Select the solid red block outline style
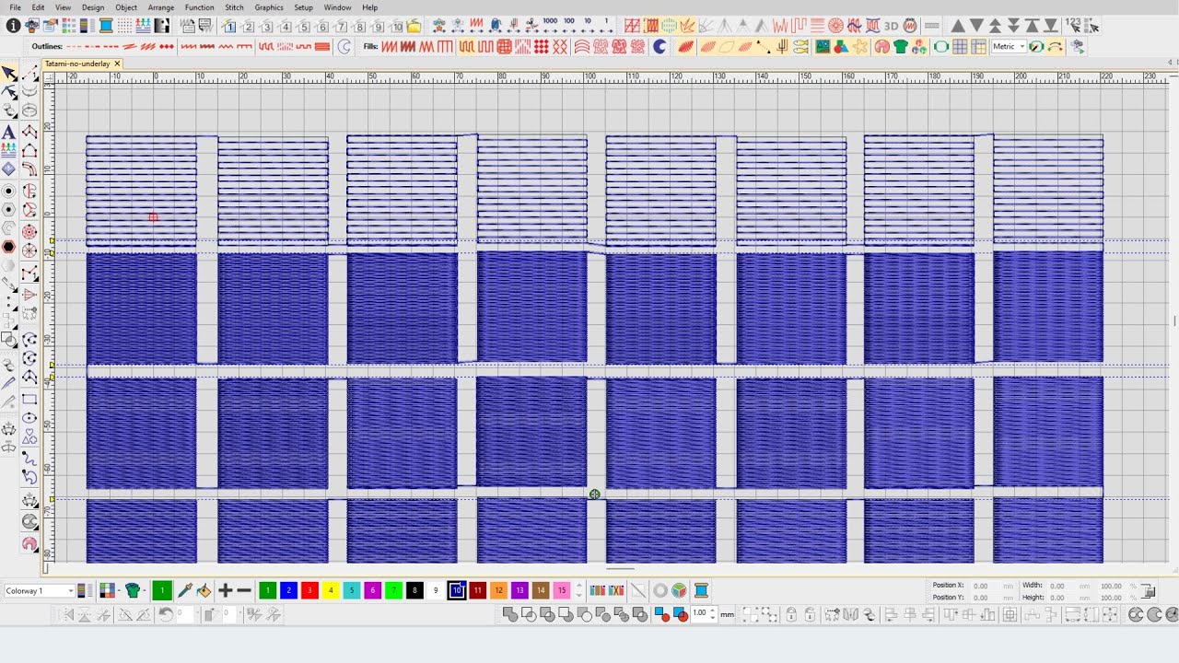1179x663 pixels. pyautogui.click(x=322, y=46)
